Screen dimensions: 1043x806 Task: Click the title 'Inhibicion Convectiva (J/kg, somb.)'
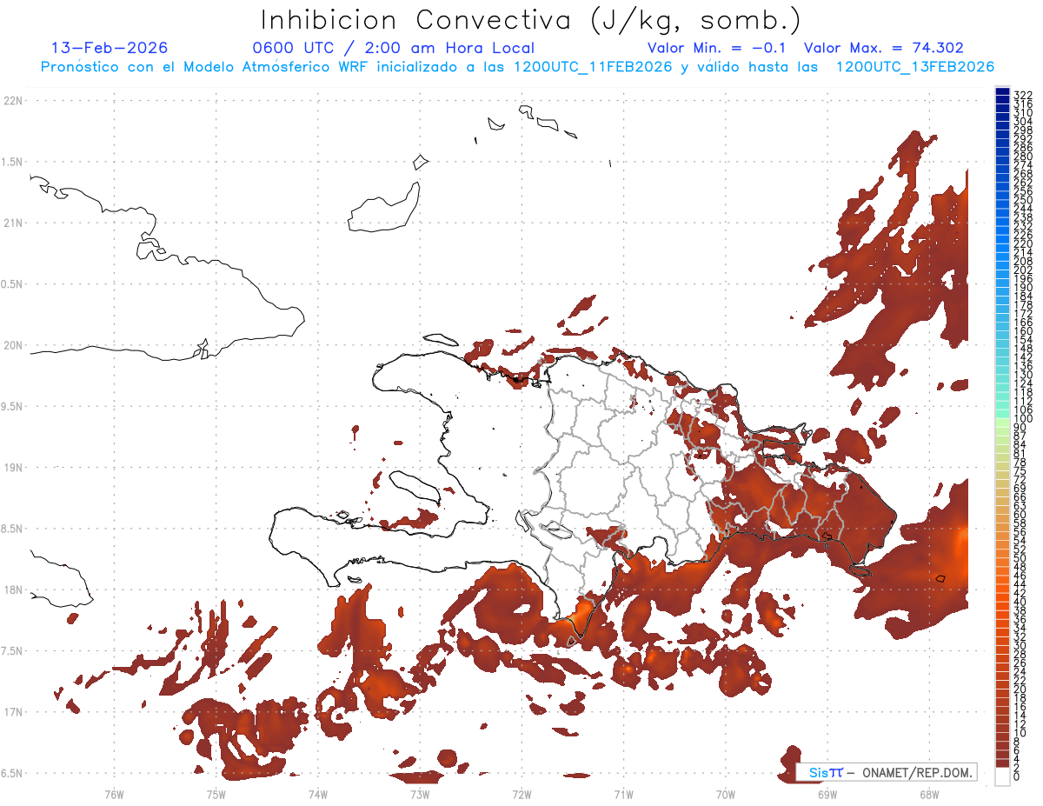[530, 20]
